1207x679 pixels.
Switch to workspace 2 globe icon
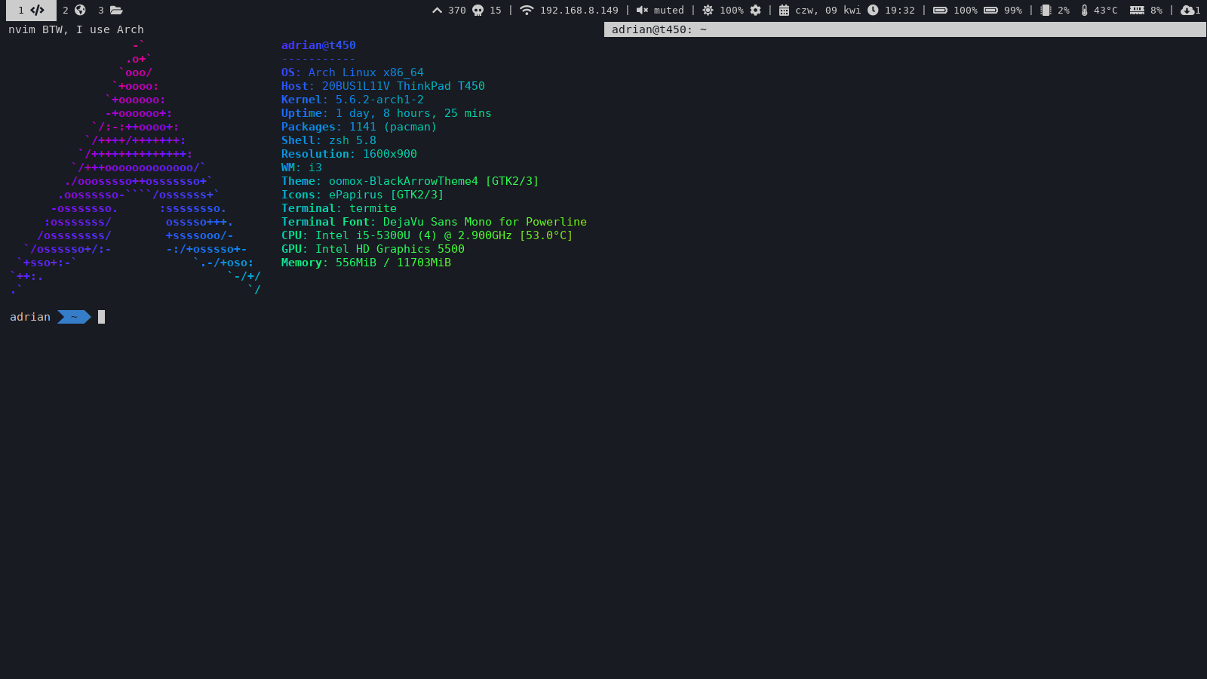point(80,11)
